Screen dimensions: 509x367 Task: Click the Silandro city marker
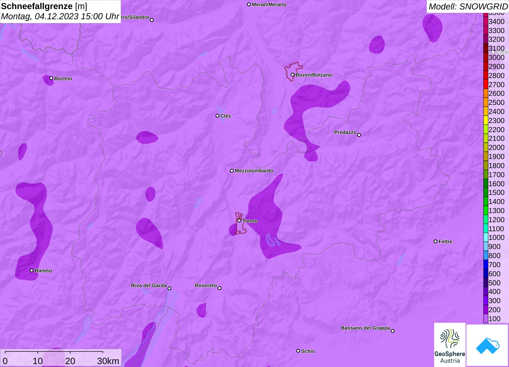pyautogui.click(x=152, y=20)
